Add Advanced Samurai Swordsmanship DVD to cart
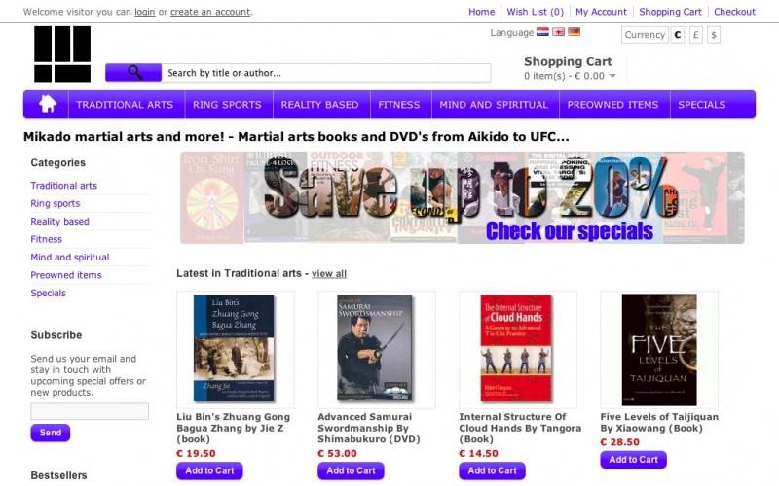 [x=351, y=470]
